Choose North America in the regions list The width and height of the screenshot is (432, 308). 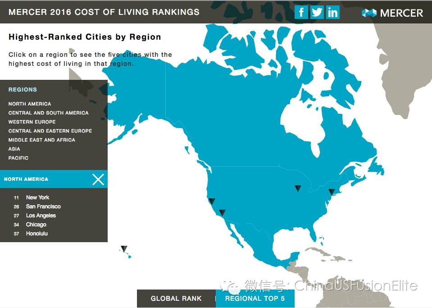pos(30,104)
